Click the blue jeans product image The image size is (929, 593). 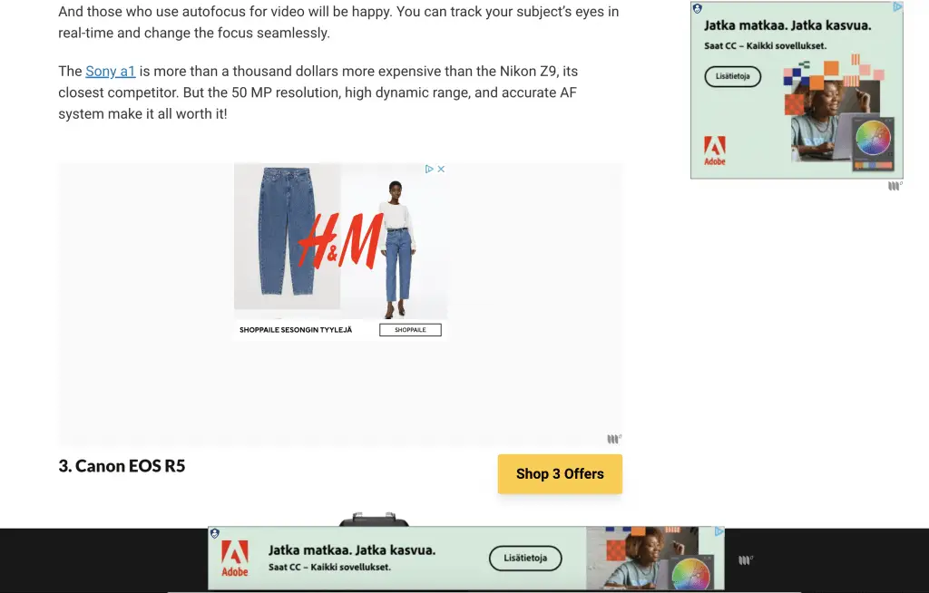point(287,231)
